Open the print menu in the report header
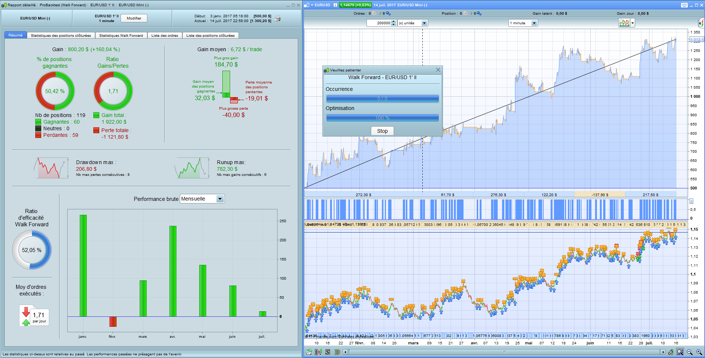Viewport: 705px width, 358px height. 278,18
